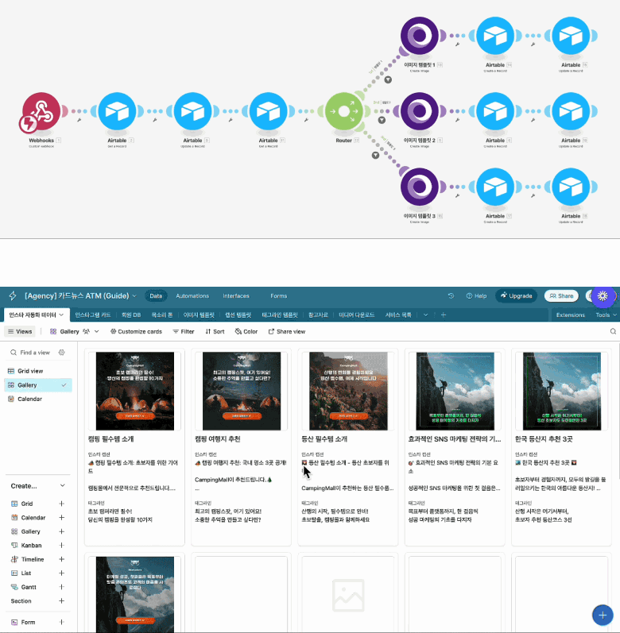Click the search icon in the view toolbar
The width and height of the screenshot is (620, 633).
pyautogui.click(x=613, y=331)
